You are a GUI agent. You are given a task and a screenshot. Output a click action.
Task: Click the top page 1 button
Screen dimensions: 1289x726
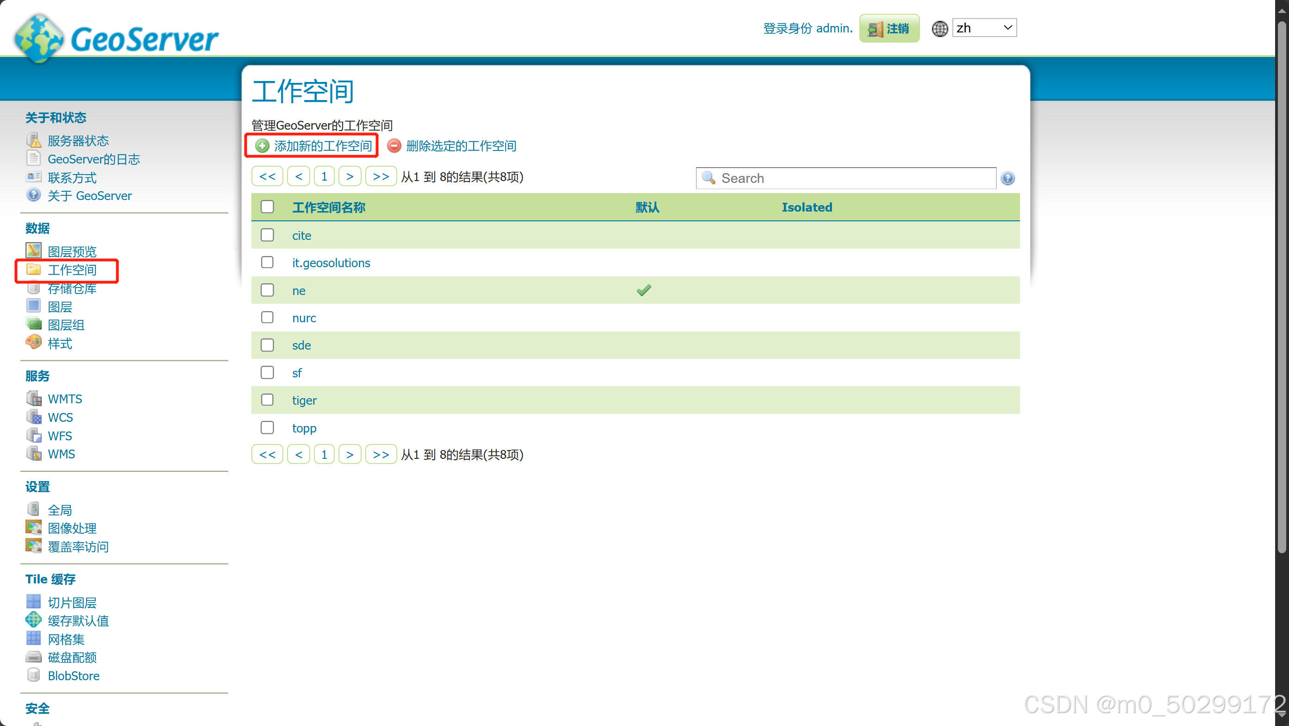coord(324,176)
